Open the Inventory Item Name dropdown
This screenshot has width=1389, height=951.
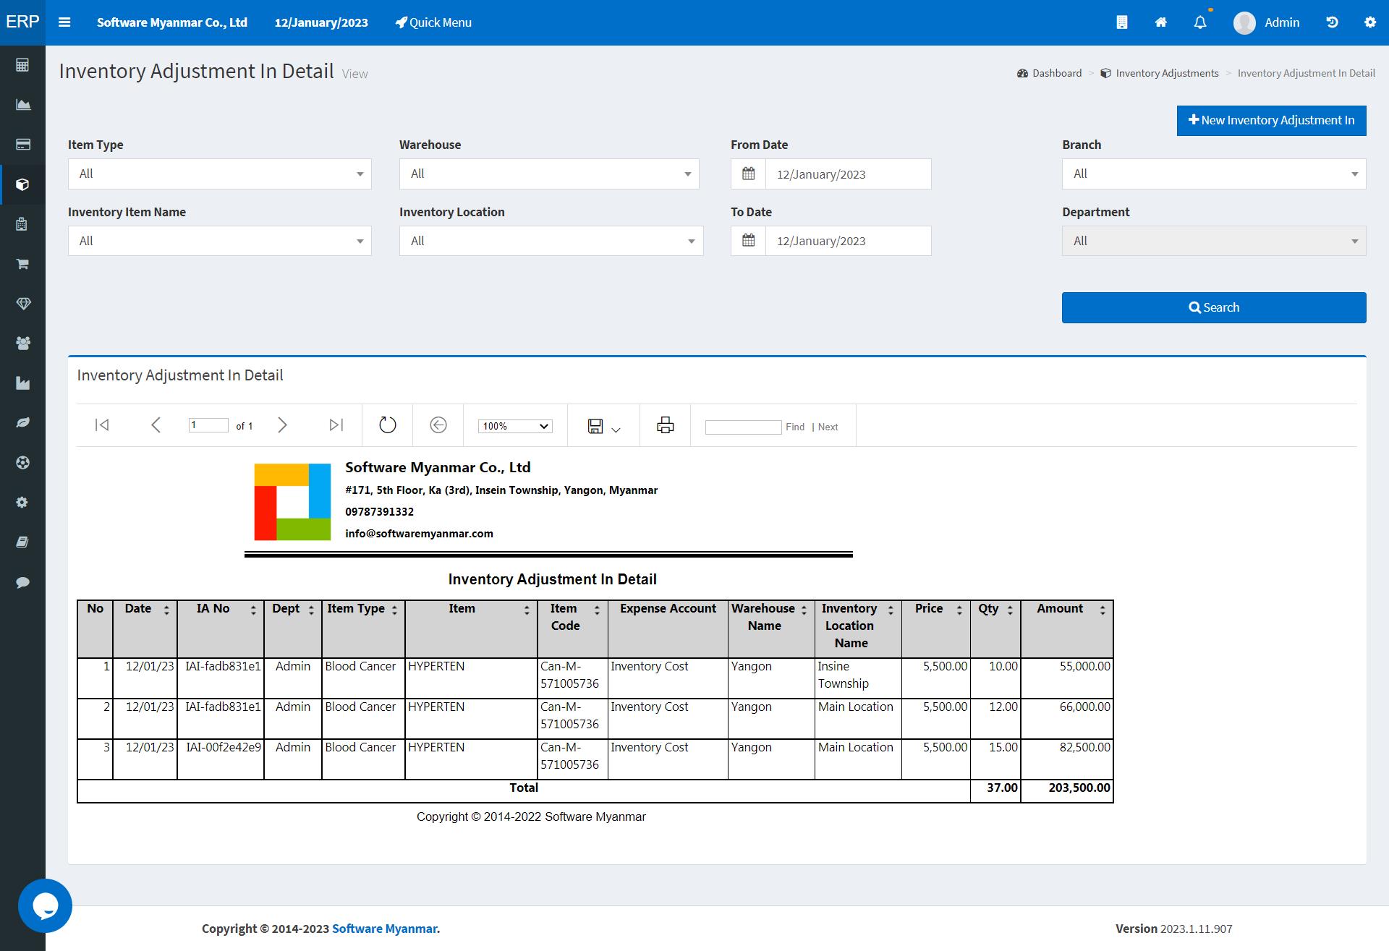pyautogui.click(x=220, y=241)
